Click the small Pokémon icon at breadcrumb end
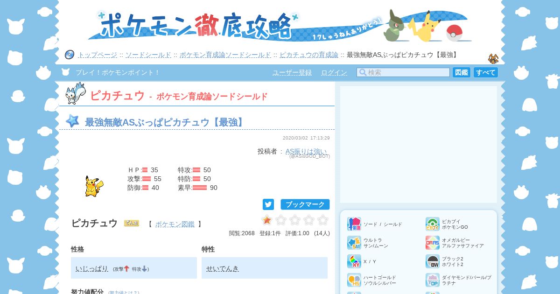The height and width of the screenshot is (294, 560). click(493, 59)
